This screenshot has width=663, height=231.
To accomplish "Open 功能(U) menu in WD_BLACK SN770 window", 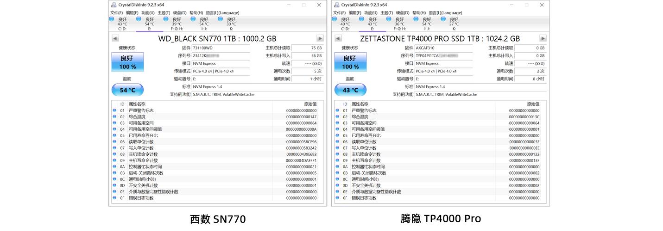I will coord(148,12).
